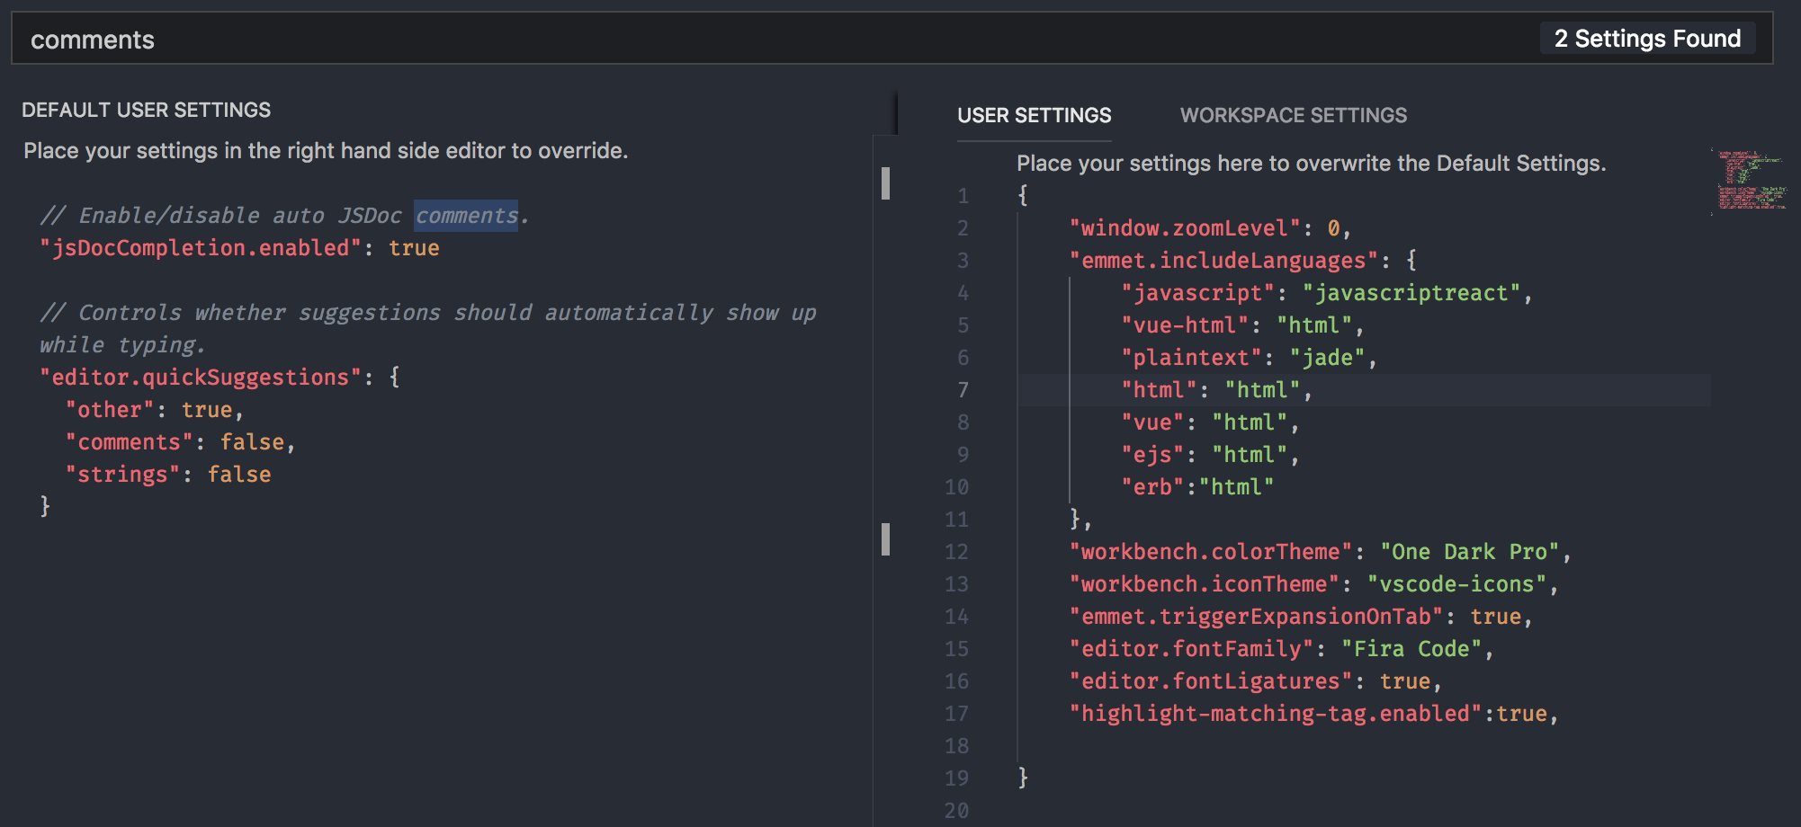Click the '2 Settings Found' badge
The height and width of the screenshot is (827, 1801).
click(x=1647, y=39)
